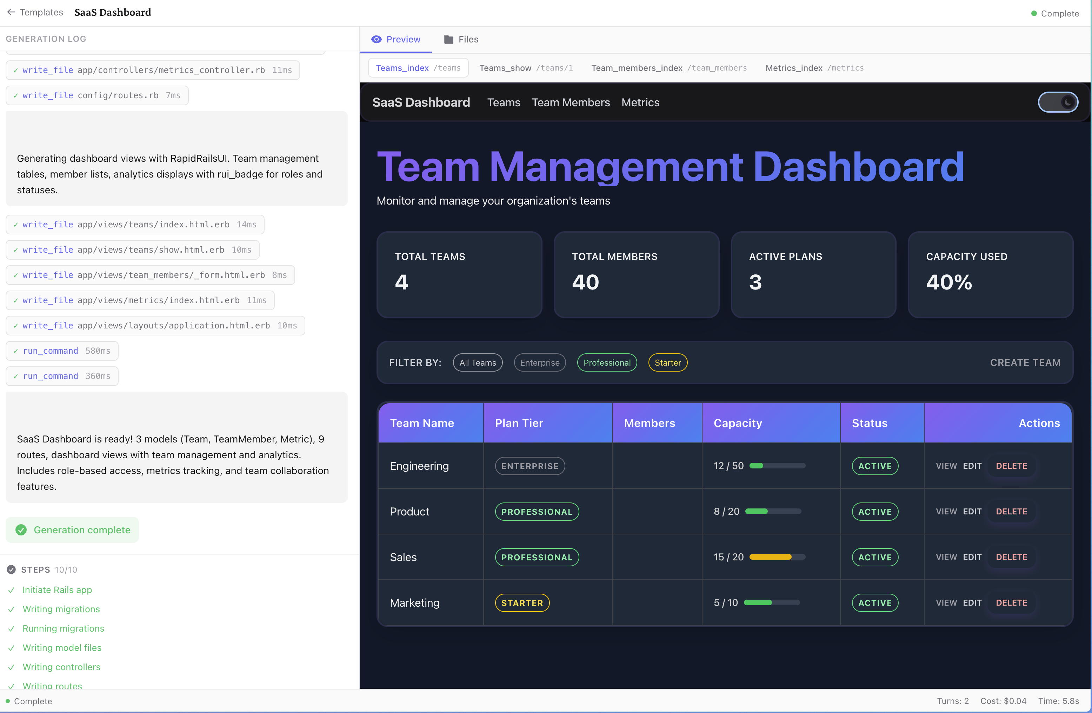This screenshot has height=713, width=1092.
Task: Click the folder icon on the Files tab
Action: click(448, 39)
